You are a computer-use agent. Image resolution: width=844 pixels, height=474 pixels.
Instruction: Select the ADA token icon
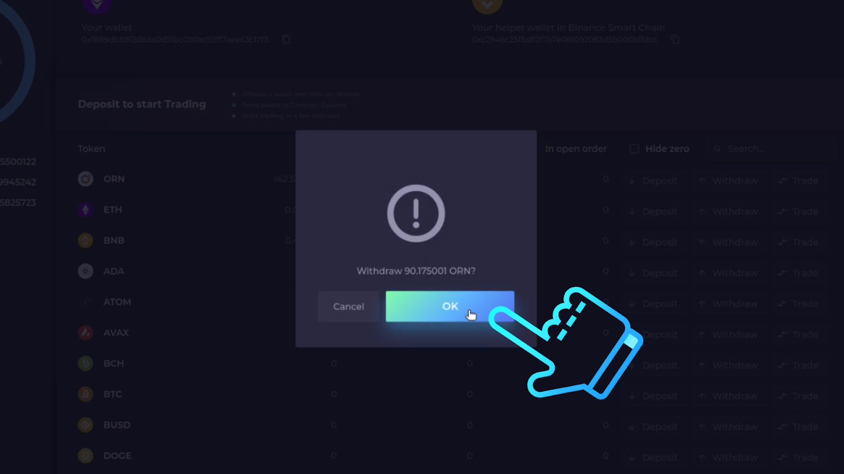(85, 271)
